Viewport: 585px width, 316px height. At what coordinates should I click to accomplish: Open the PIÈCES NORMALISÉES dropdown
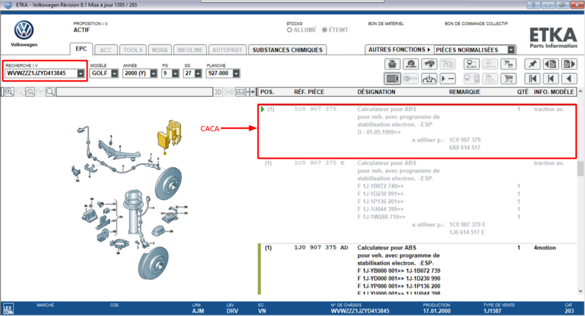[511, 49]
